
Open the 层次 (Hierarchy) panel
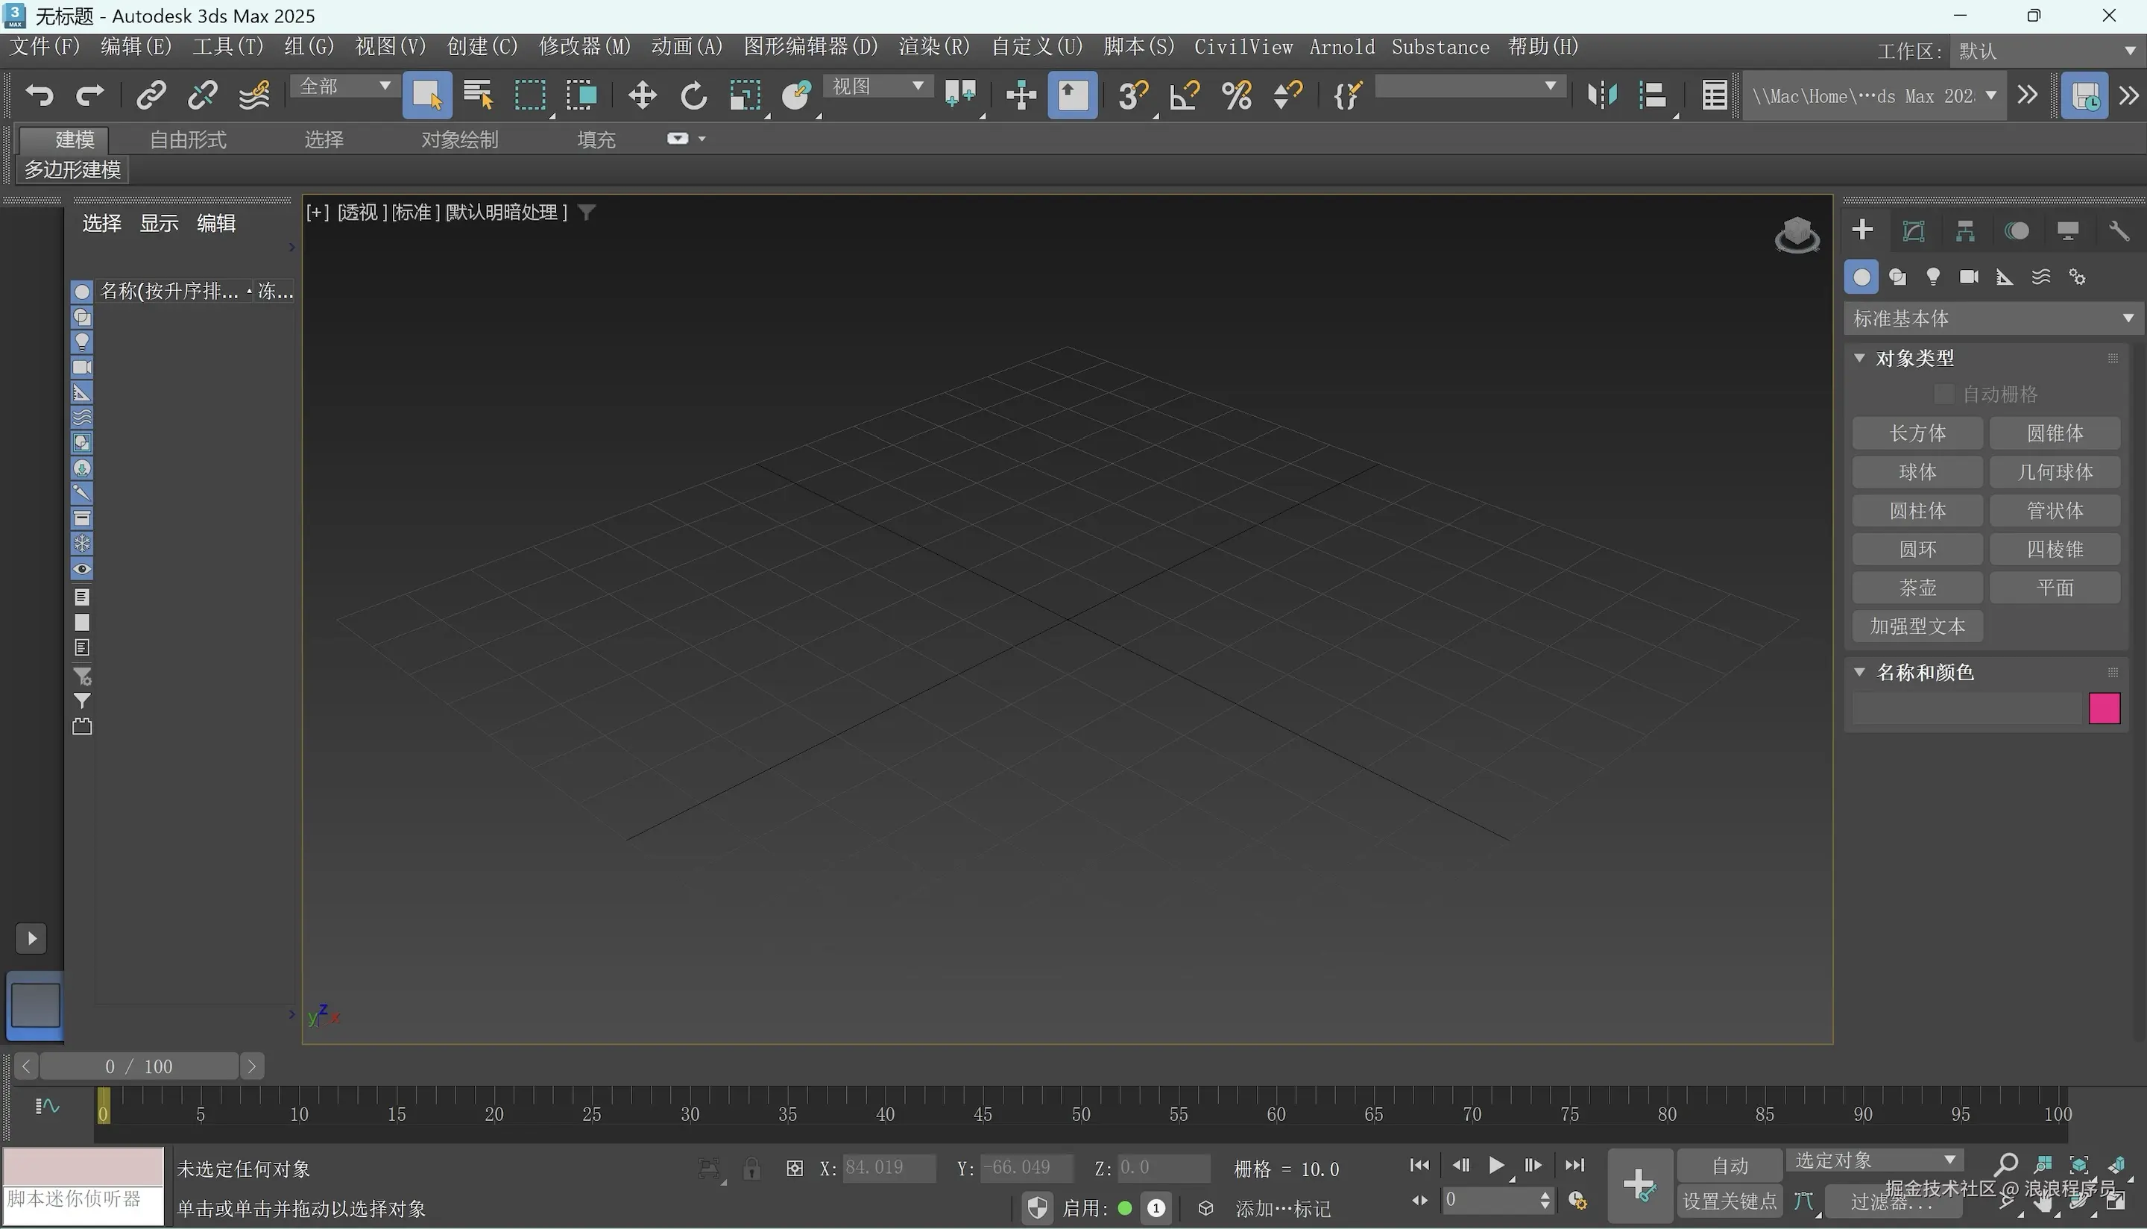pyautogui.click(x=1966, y=230)
